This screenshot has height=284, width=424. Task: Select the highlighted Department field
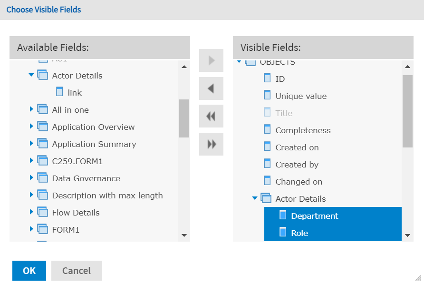(x=333, y=216)
